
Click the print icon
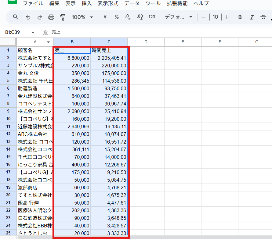pyautogui.click(x=51, y=17)
